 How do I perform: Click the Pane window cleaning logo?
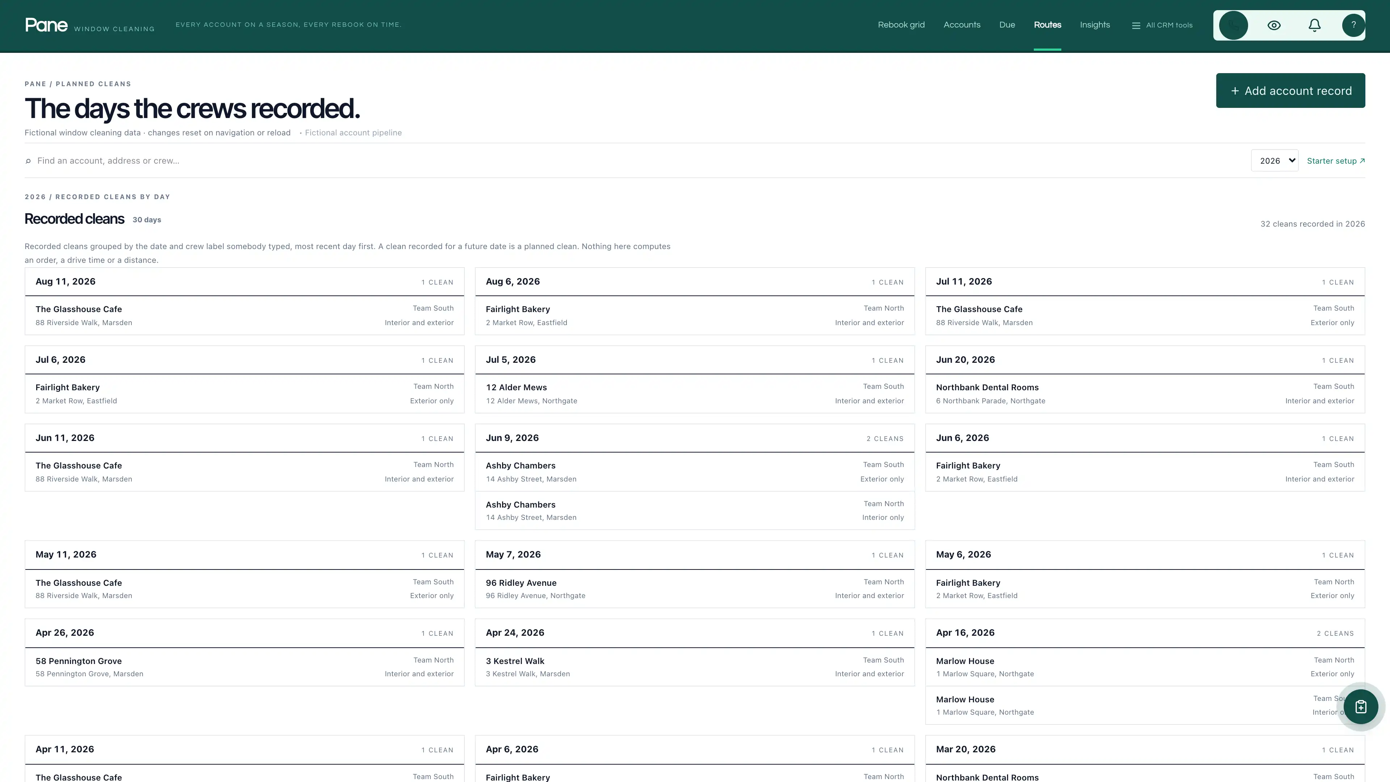pyautogui.click(x=89, y=25)
